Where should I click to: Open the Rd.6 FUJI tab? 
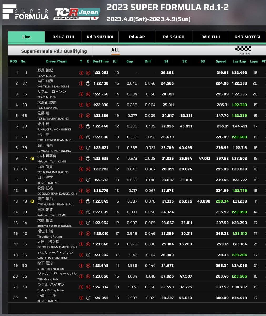[210, 37]
